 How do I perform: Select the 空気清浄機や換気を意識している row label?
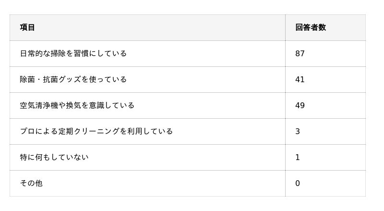point(77,105)
